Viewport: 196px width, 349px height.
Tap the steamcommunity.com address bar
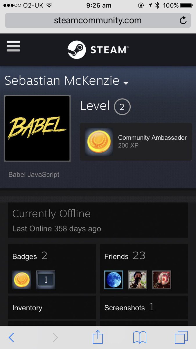pyautogui.click(x=98, y=21)
